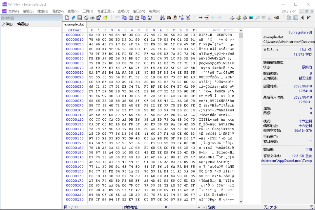315x210 pixels.
Task: Save the file using the floppy disk icon
Action: [x=79, y=17]
